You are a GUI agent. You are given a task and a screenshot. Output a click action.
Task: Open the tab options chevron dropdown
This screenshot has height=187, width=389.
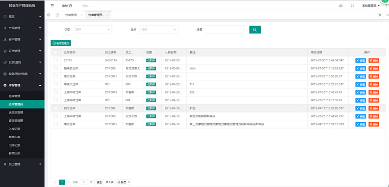coord(387,15)
